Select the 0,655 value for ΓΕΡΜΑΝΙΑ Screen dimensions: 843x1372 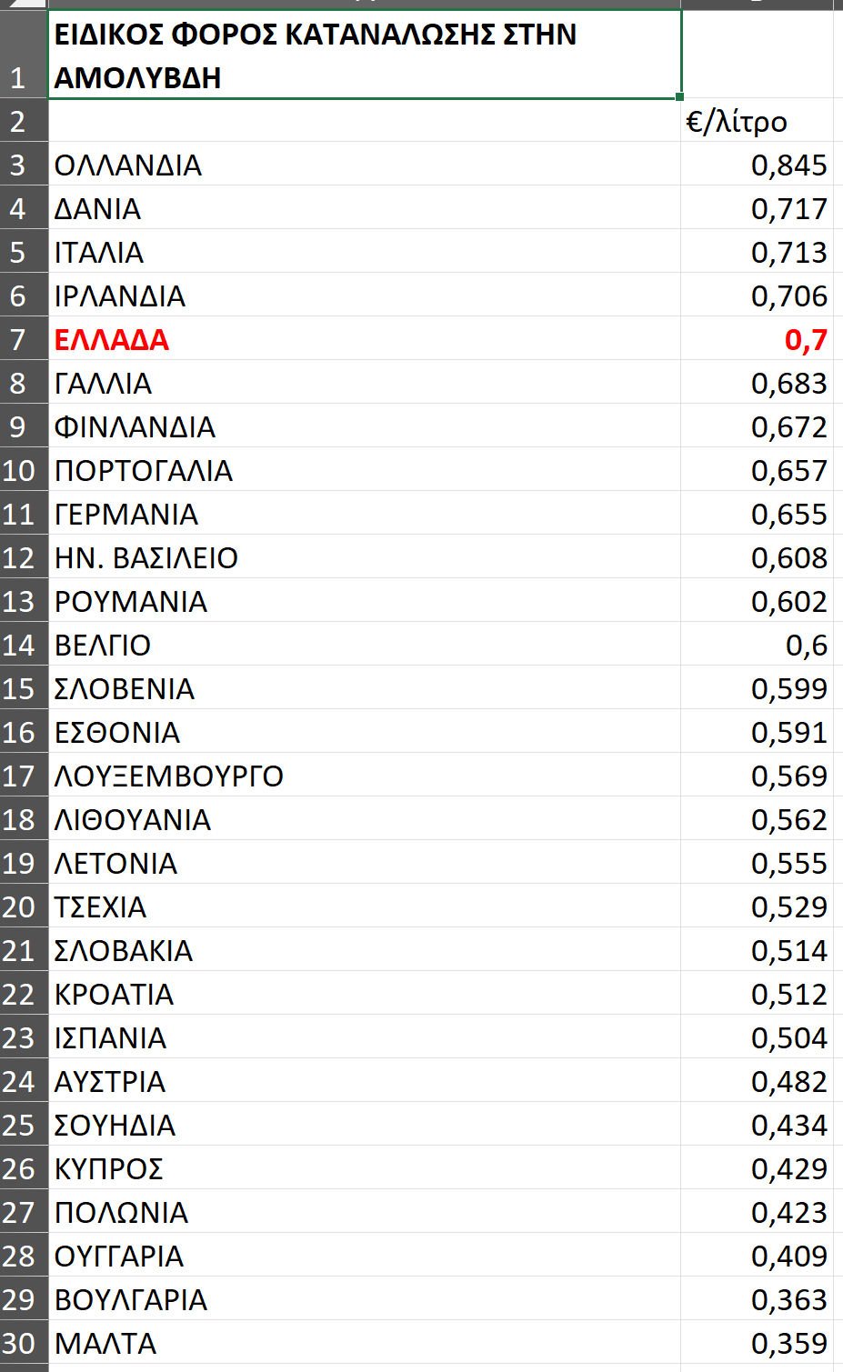[789, 515]
